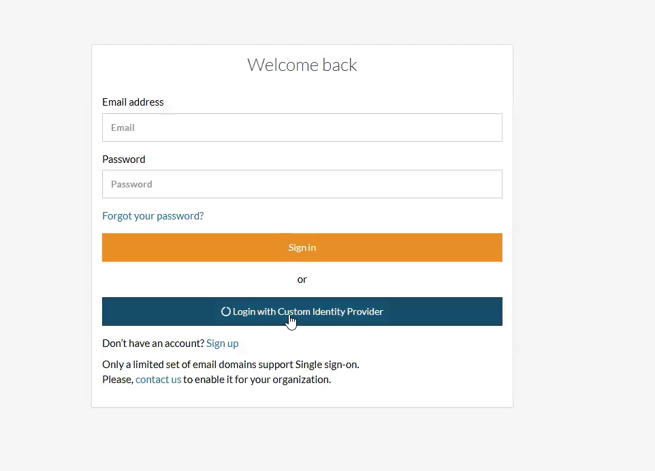Click the Password label above its field
This screenshot has width=655, height=471.
tap(123, 159)
